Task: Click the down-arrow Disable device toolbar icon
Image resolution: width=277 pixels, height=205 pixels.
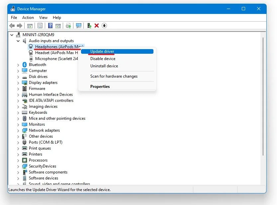Action: point(104,26)
